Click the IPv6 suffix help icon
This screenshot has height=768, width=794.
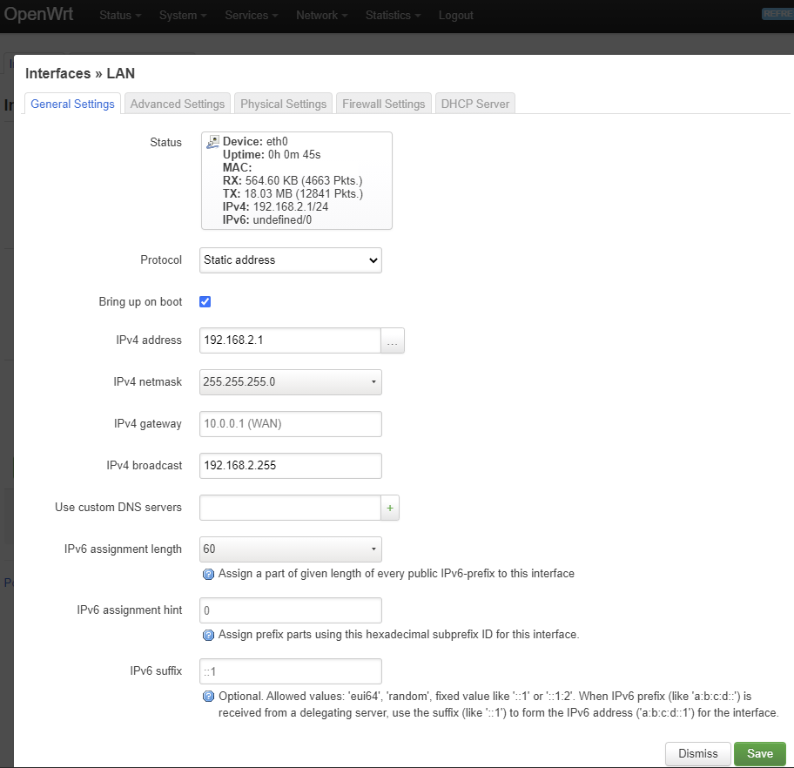coord(208,696)
